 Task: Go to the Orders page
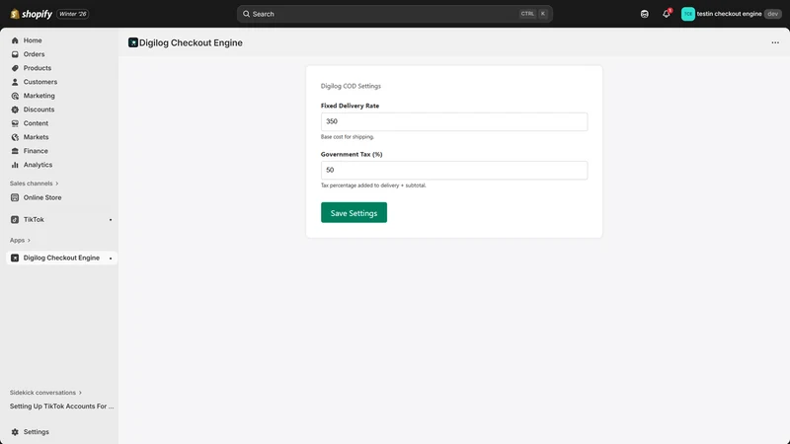[34, 54]
